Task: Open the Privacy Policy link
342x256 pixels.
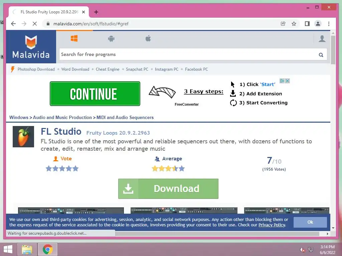Action: click(x=272, y=225)
